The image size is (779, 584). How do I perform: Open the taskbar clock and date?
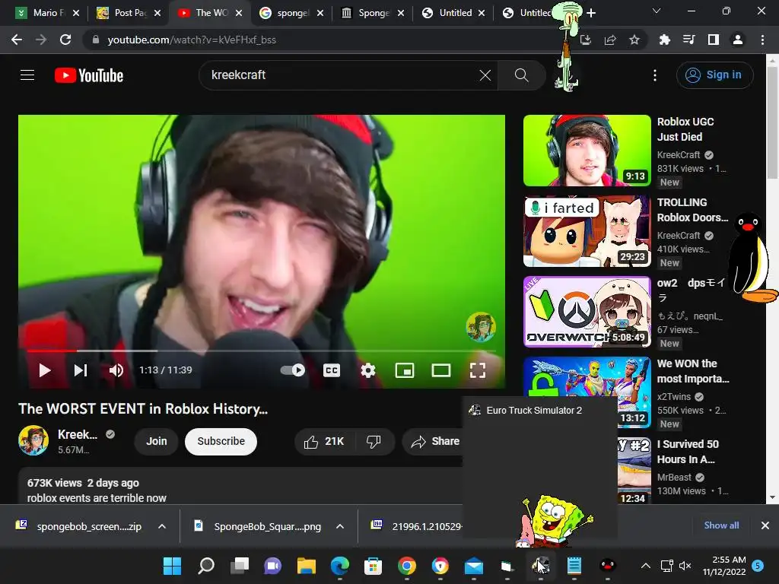pos(724,565)
